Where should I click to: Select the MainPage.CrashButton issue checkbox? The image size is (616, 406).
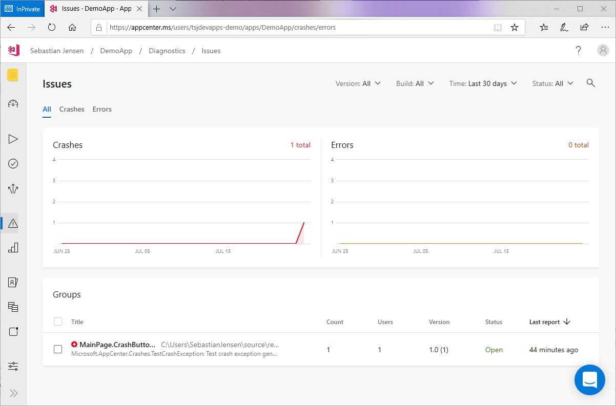point(58,349)
